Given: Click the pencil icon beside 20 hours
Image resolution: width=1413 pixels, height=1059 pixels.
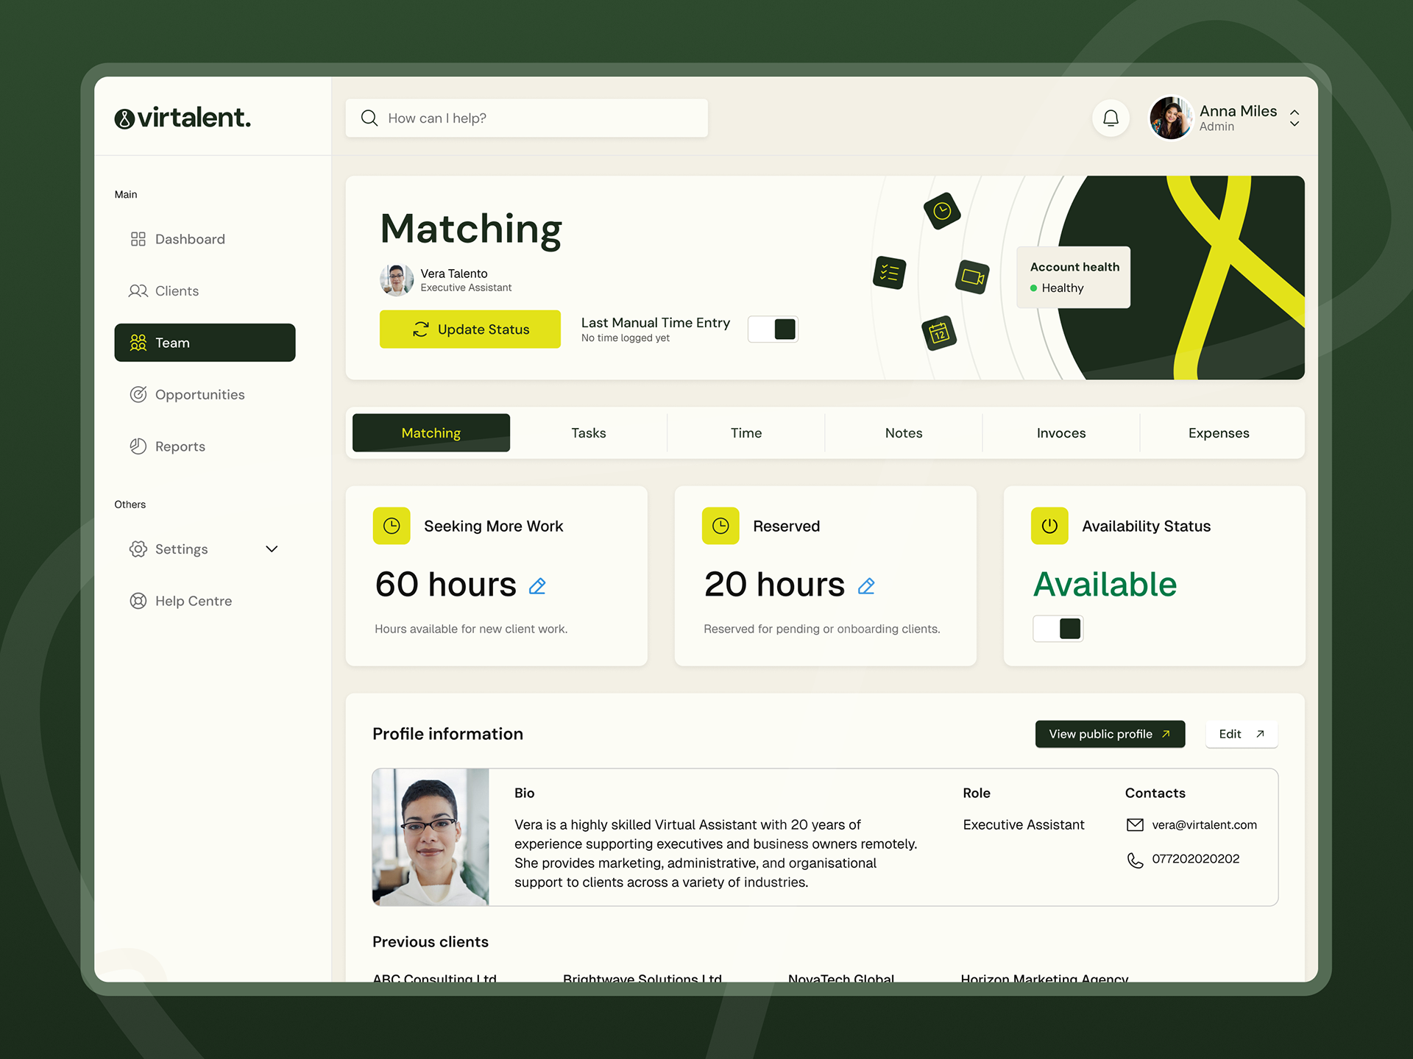Looking at the screenshot, I should [866, 586].
